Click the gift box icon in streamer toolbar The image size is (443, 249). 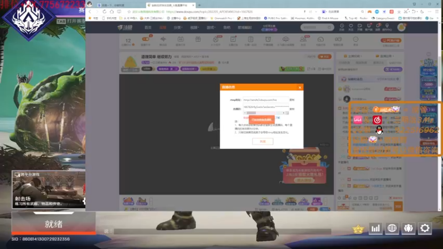pos(198,40)
